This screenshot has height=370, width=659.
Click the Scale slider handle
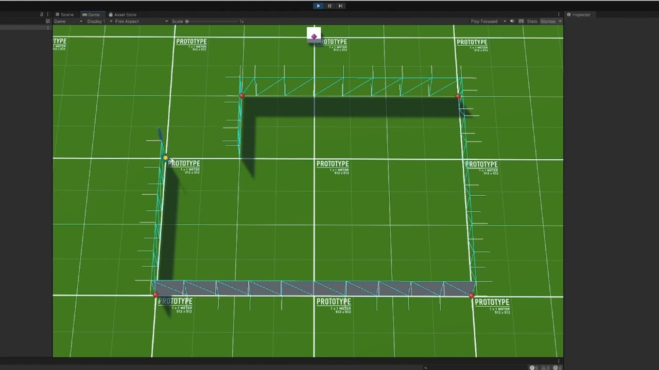[x=187, y=22]
